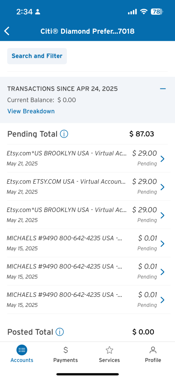Screen dimensions: 175x379
Task: Open Pending Total info icon
Action: (64, 134)
